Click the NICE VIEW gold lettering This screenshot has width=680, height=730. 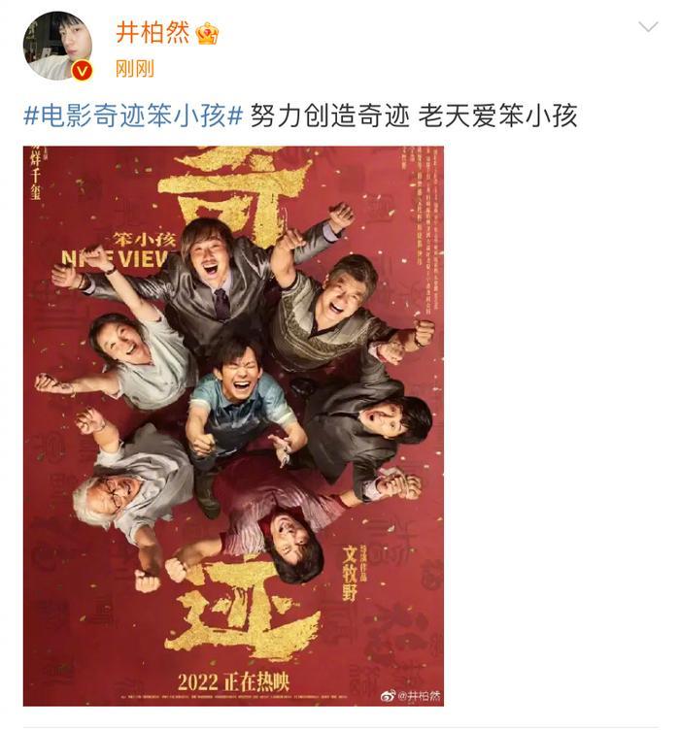point(115,258)
